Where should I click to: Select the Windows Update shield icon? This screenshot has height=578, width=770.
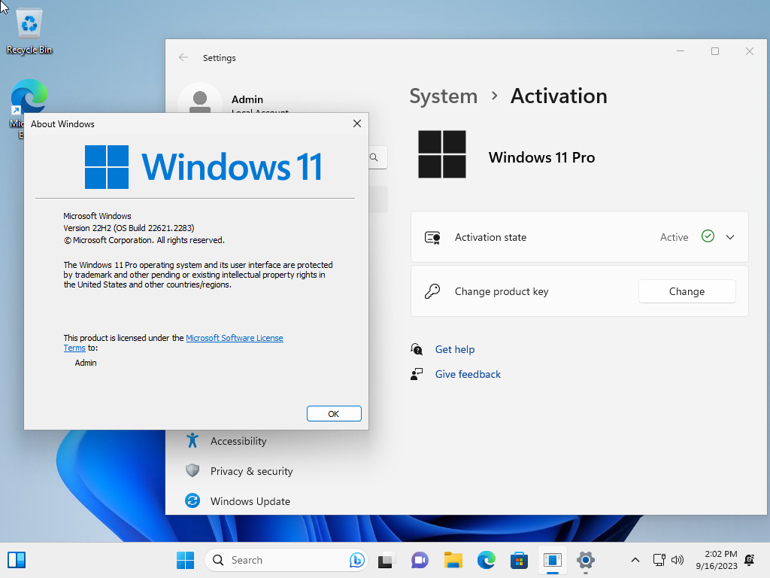click(192, 500)
